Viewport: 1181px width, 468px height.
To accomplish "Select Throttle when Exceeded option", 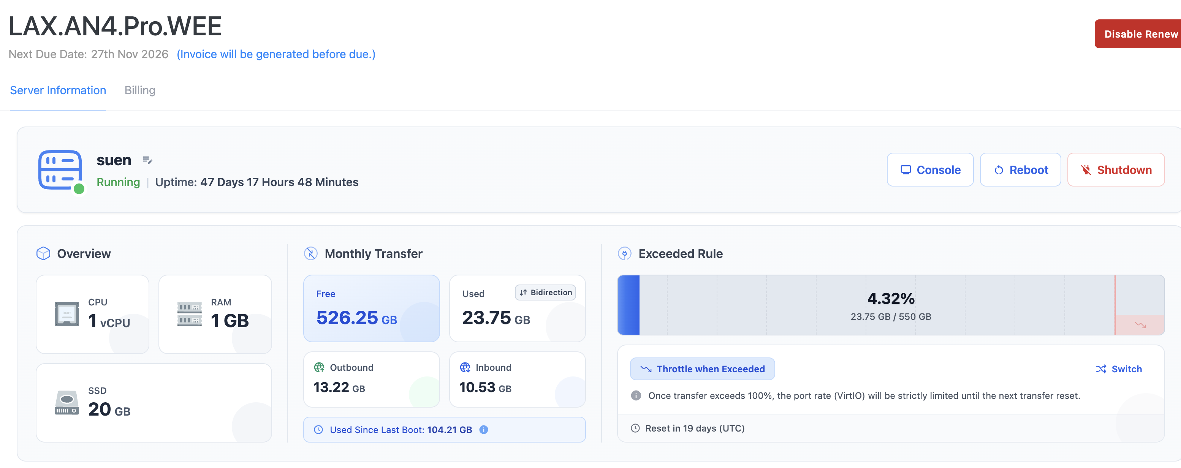I will pos(702,368).
